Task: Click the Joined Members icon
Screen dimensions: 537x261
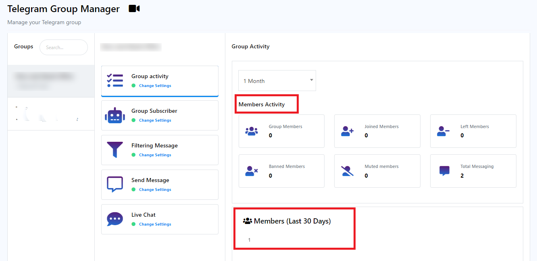Action: 347,131
